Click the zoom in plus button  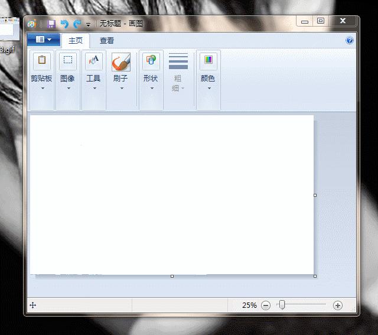(x=337, y=305)
